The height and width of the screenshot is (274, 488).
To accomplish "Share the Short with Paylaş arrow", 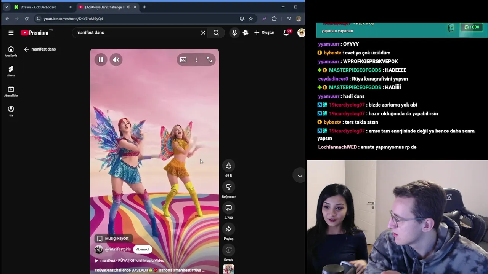I will [x=228, y=229].
